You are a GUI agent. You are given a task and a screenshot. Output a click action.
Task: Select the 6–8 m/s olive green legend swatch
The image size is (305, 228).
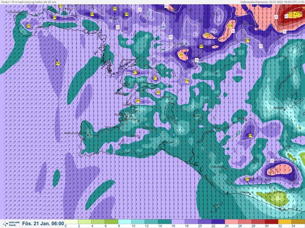[x=111, y=222]
